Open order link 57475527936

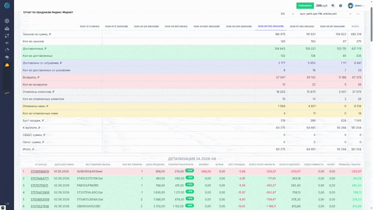point(40,206)
